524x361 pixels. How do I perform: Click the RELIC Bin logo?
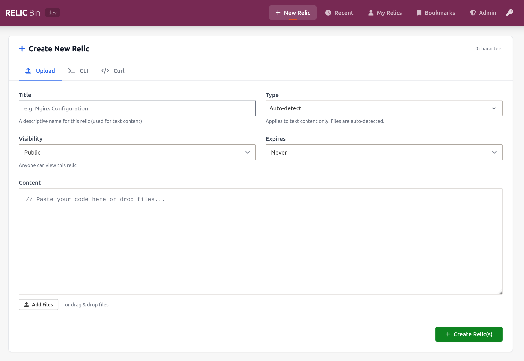23,13
